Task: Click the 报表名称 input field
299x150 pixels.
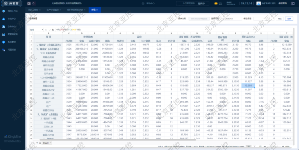Action: click(x=199, y=19)
